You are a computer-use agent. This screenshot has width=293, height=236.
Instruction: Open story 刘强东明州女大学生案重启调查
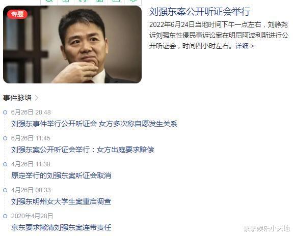coord(61,201)
